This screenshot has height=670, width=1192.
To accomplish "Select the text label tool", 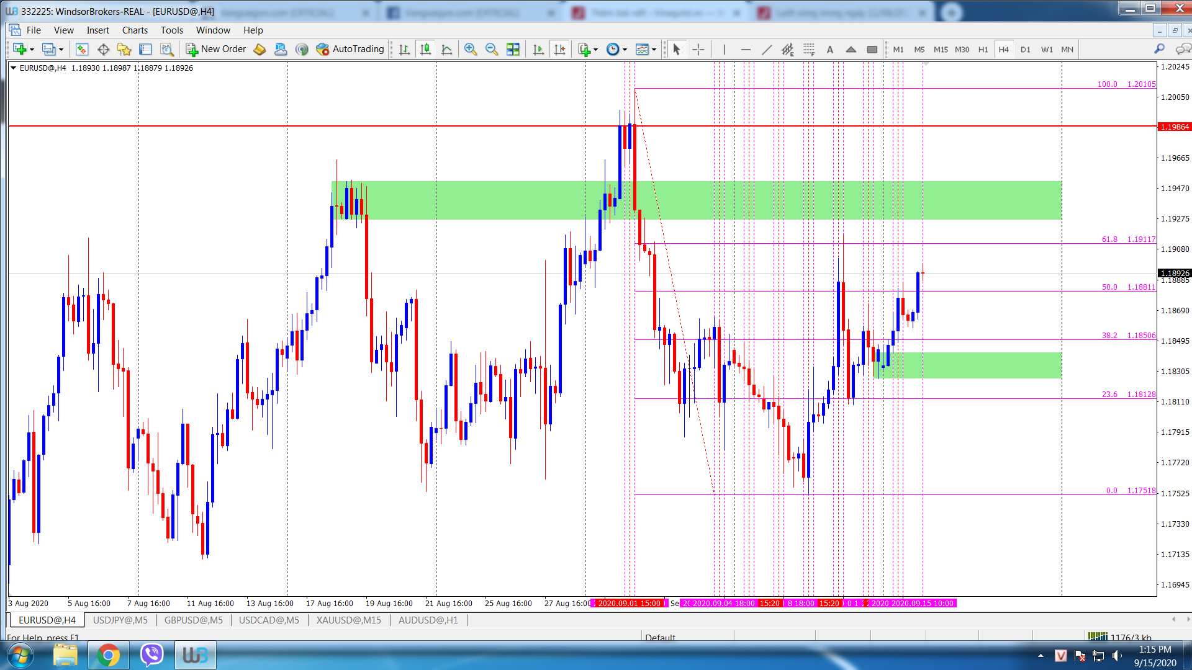I will [x=830, y=49].
